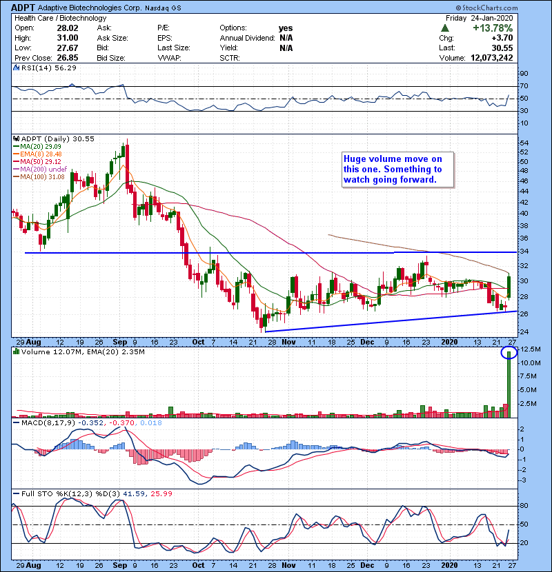The height and width of the screenshot is (572, 552).
Task: Click the MA(50) 29.12 legend entry
Action: pyautogui.click(x=37, y=161)
